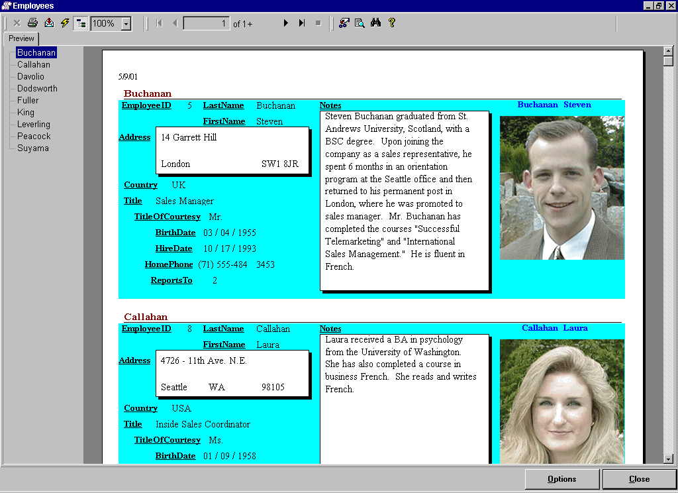The width and height of the screenshot is (678, 493).
Task: Select Davolio in the group tree
Action: (x=30, y=77)
